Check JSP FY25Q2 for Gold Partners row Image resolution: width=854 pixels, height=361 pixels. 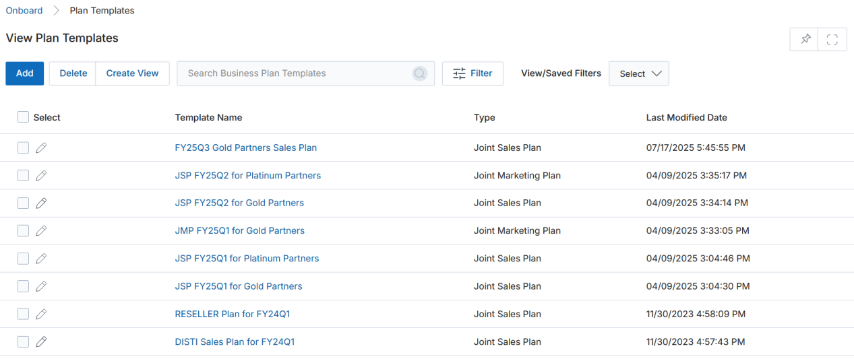click(23, 203)
